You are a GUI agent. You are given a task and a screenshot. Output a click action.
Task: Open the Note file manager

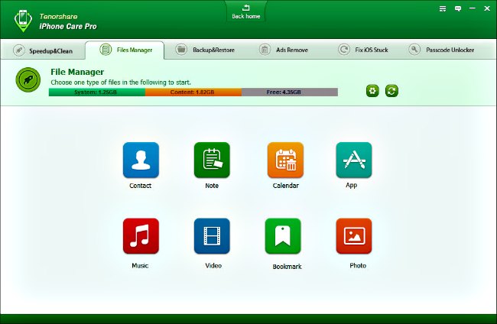(212, 160)
